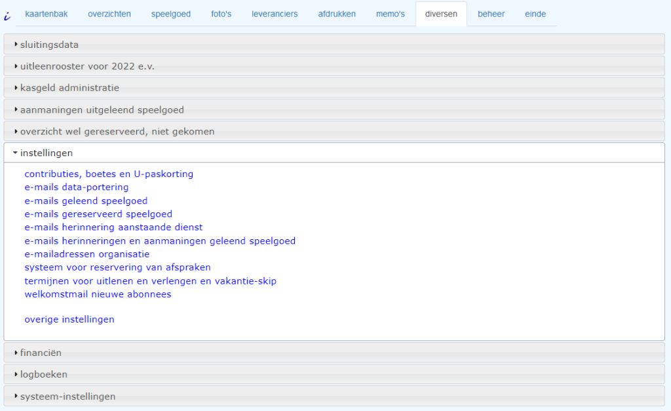Go to the foto's tab
This screenshot has width=671, height=411.
click(221, 14)
